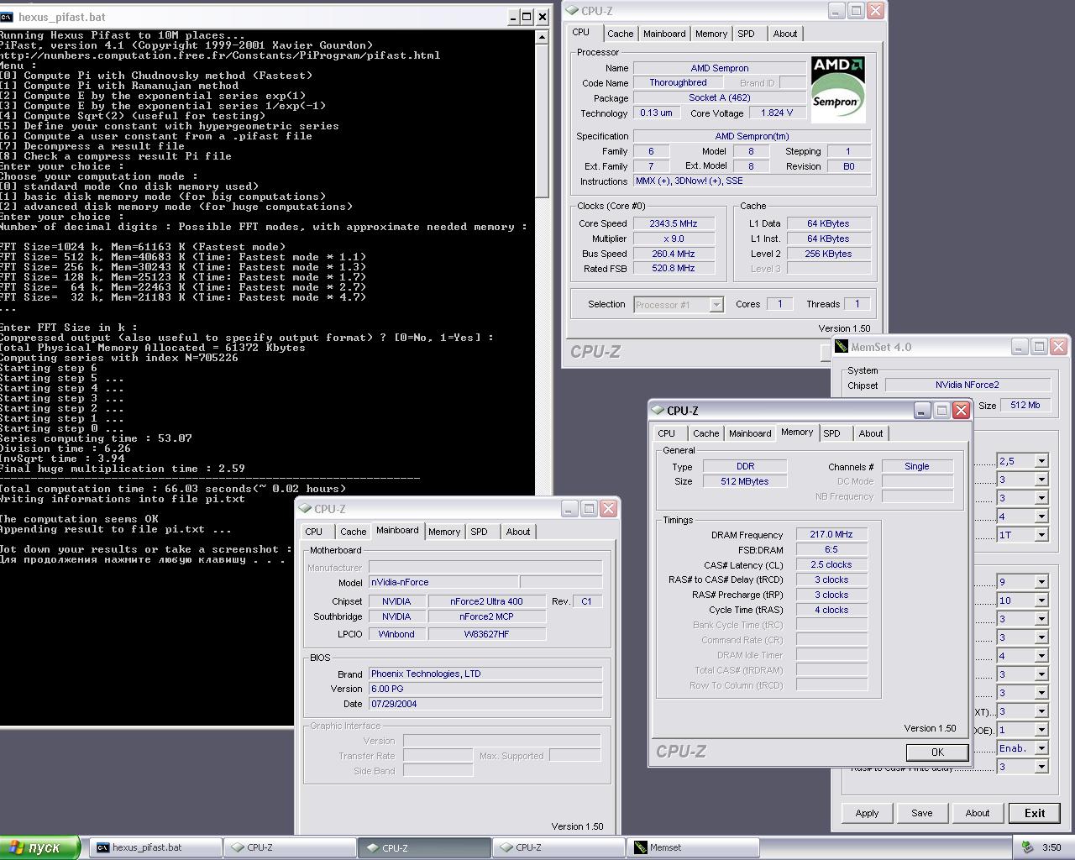Select CPU tab in CPU-Z Mainboard window
The image size is (1075, 860).
click(314, 532)
